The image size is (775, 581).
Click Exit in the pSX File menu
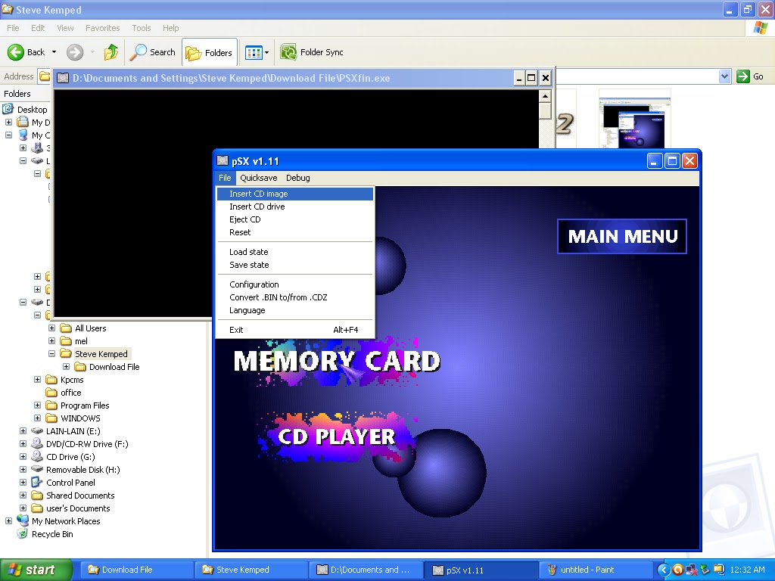294,330
